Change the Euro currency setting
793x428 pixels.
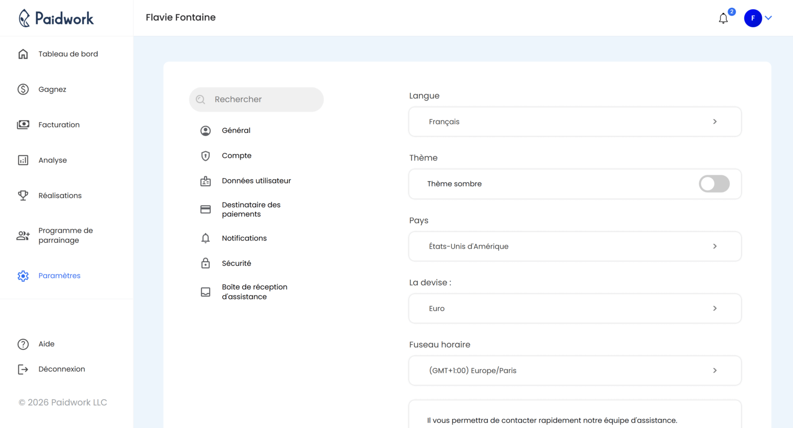pyautogui.click(x=574, y=308)
